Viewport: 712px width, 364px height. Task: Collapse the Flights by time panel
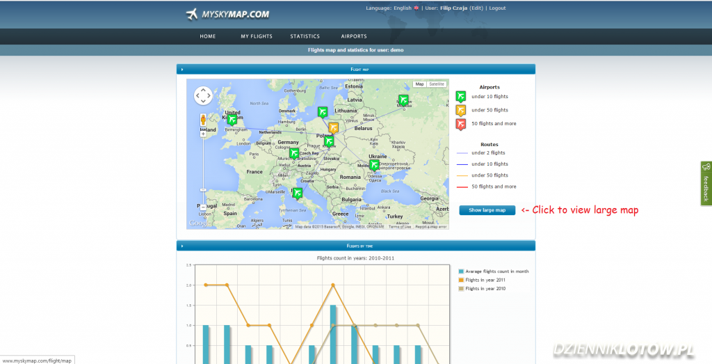point(181,246)
